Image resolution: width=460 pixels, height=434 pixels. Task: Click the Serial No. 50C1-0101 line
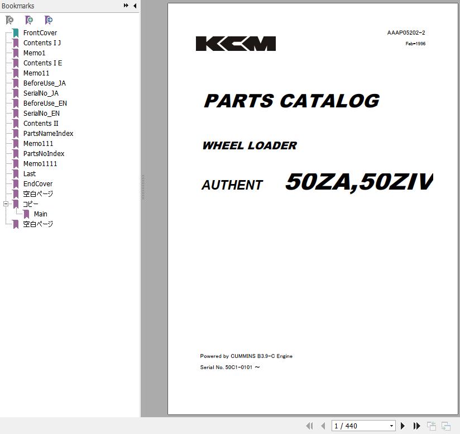point(230,367)
